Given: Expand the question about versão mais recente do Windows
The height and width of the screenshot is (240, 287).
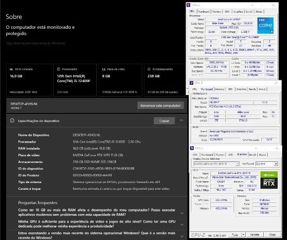Looking at the screenshot, I should tap(182, 236).
